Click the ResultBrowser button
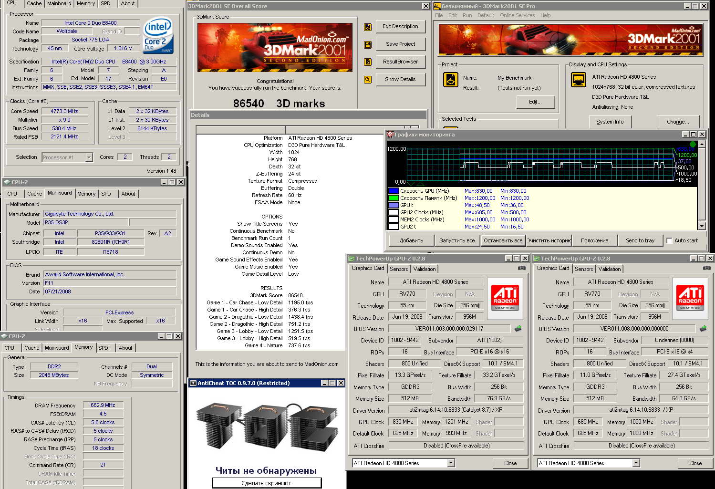715x489 pixels. [400, 62]
